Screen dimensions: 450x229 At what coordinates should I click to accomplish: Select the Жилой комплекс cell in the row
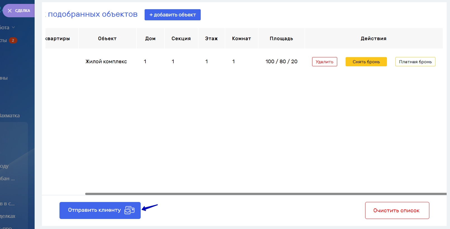click(x=106, y=62)
